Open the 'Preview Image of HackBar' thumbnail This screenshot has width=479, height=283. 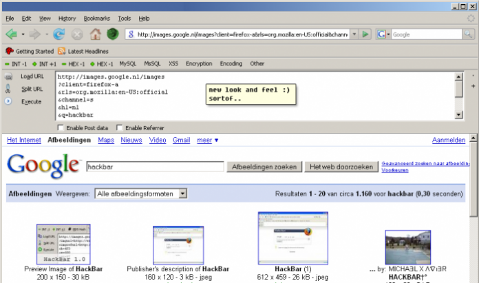(x=63, y=244)
